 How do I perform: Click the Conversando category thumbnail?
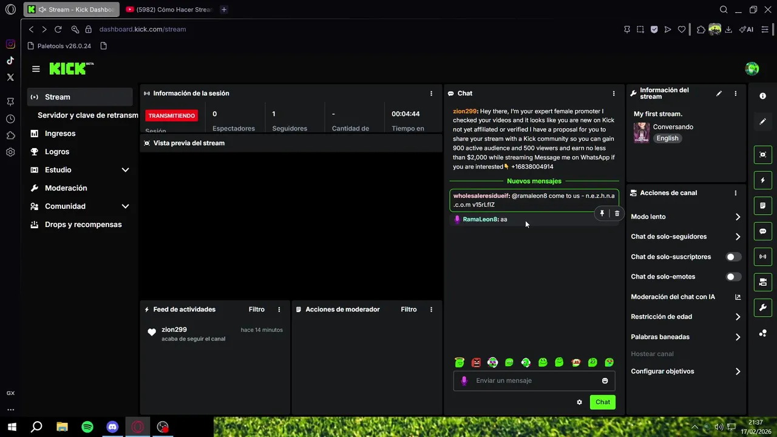pyautogui.click(x=641, y=132)
